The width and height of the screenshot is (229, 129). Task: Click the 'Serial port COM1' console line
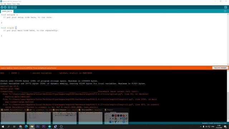[10, 89]
